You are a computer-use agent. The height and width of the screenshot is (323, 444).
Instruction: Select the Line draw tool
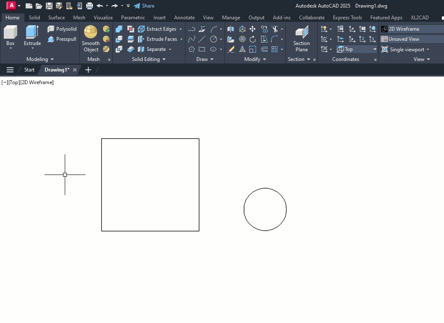click(202, 39)
